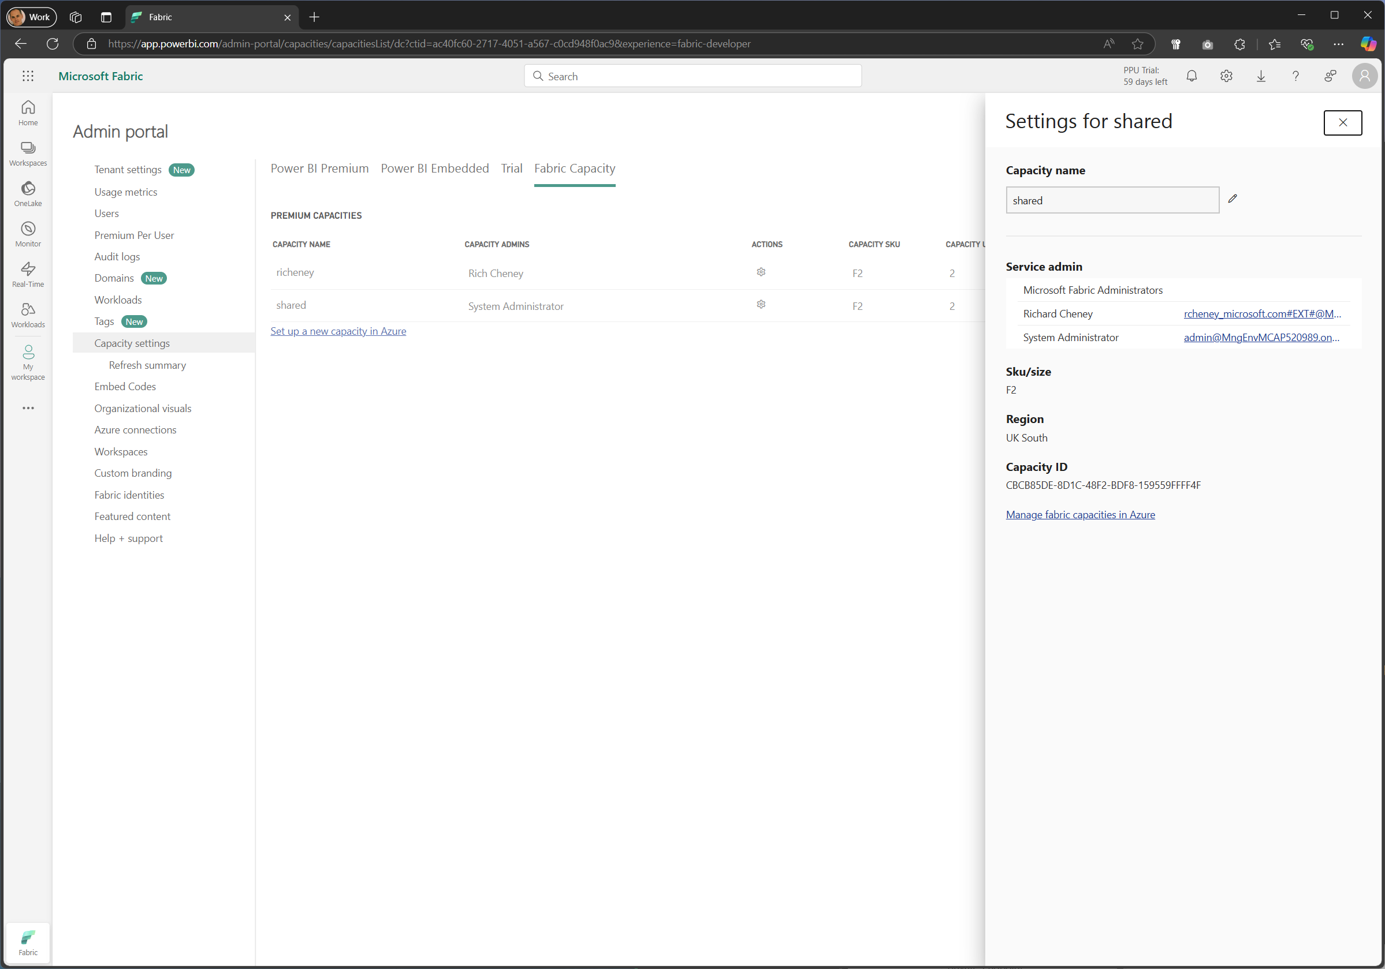The height and width of the screenshot is (969, 1385).
Task: Click the shared capacity name in table
Action: tap(291, 305)
